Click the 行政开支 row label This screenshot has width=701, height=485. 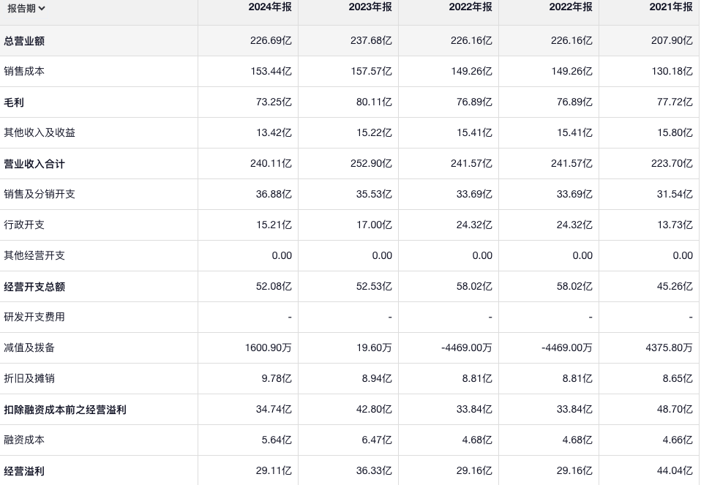pos(24,225)
